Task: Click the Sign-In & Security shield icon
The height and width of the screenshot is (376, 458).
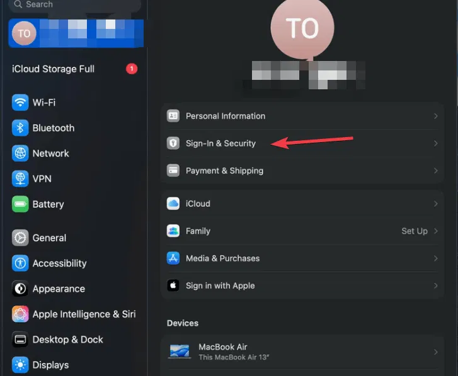Action: click(x=173, y=143)
